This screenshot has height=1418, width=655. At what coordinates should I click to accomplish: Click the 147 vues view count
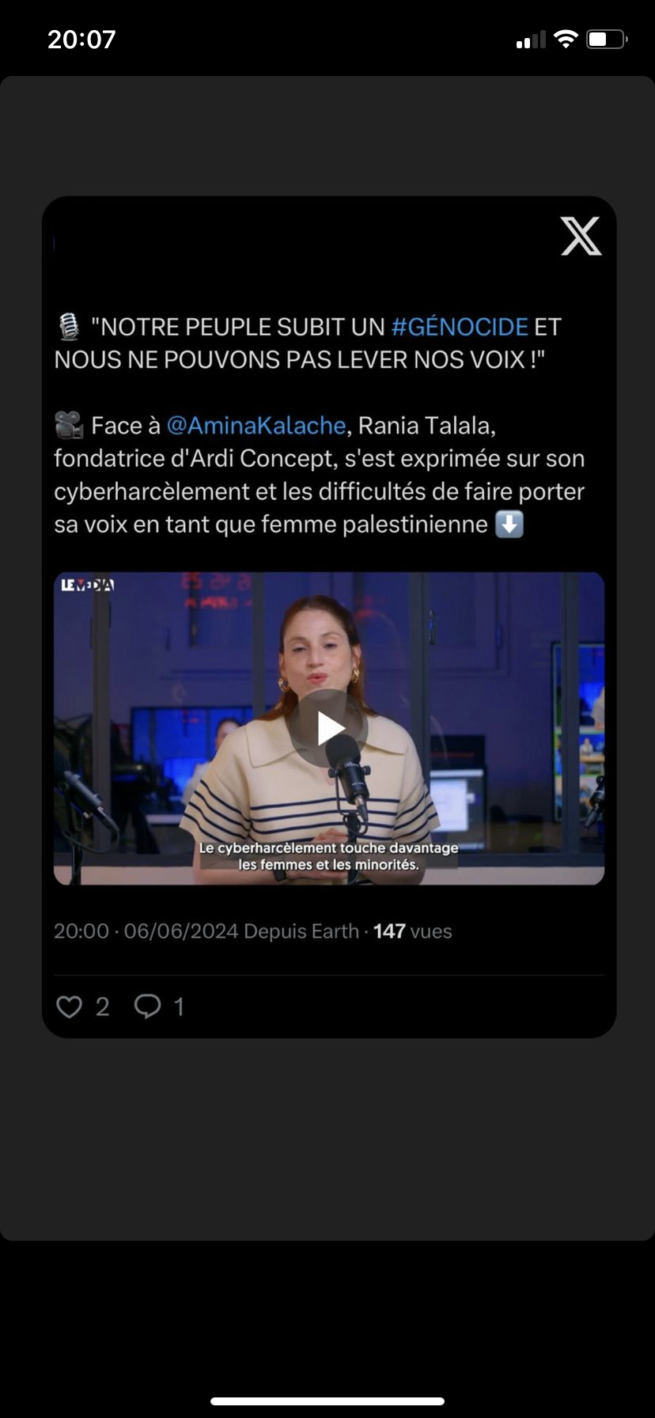[412, 931]
